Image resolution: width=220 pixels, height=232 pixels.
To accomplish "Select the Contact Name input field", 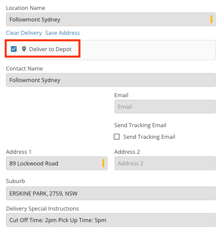I will coord(111,80).
